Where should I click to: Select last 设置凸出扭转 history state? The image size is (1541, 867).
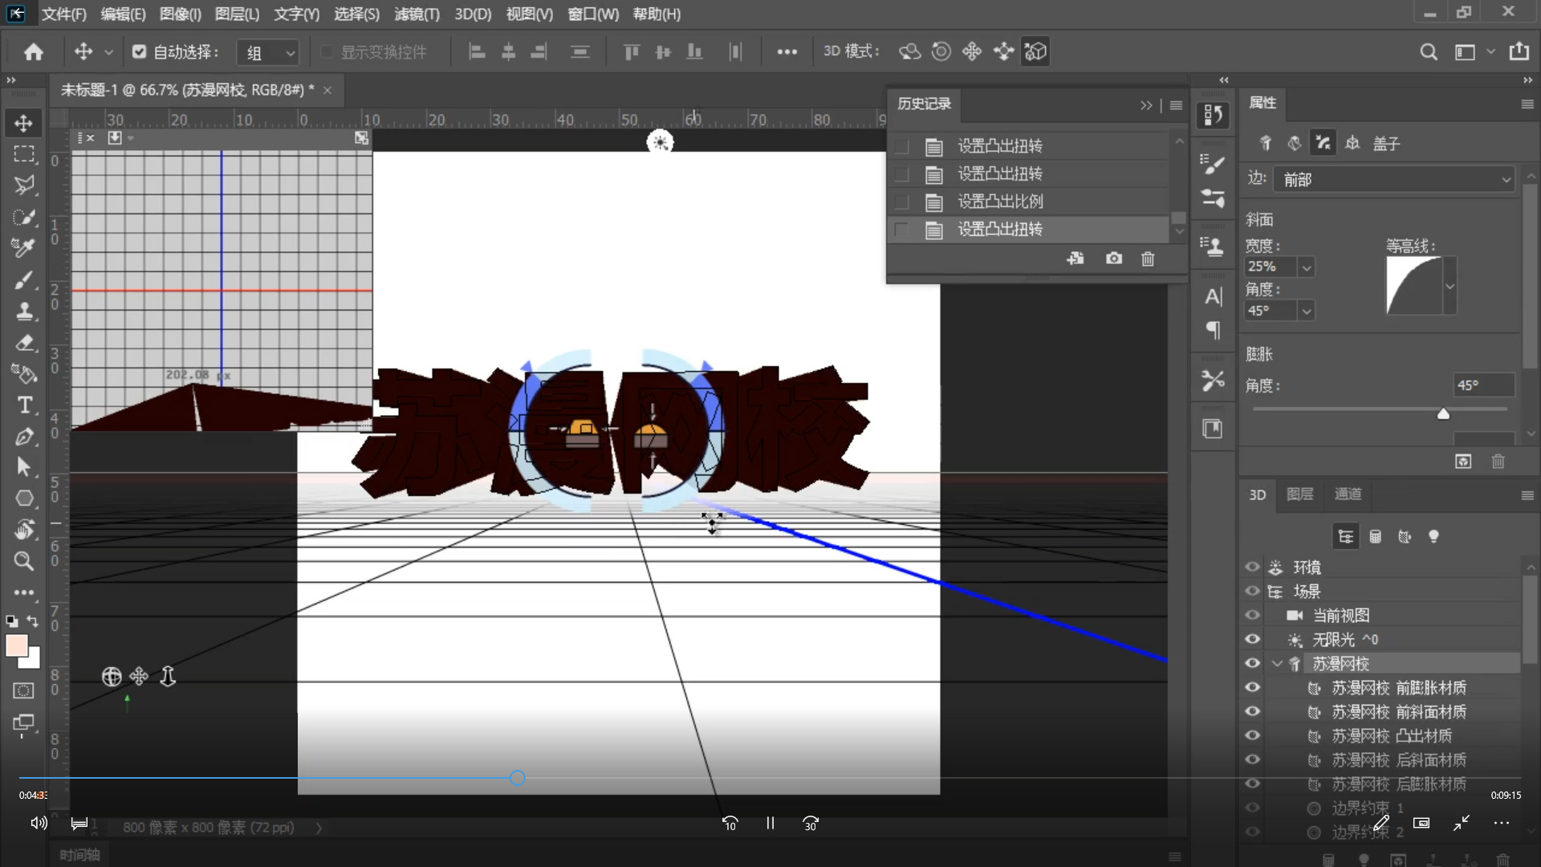click(1028, 230)
